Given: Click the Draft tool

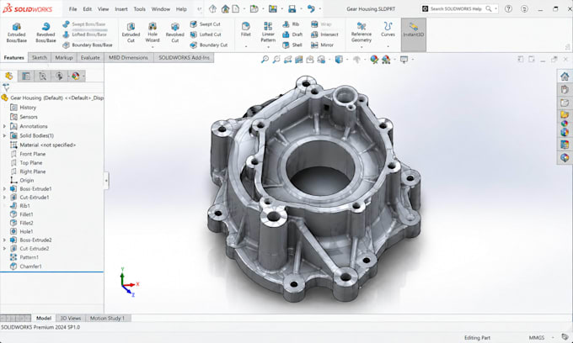Looking at the screenshot, I should tap(292, 34).
